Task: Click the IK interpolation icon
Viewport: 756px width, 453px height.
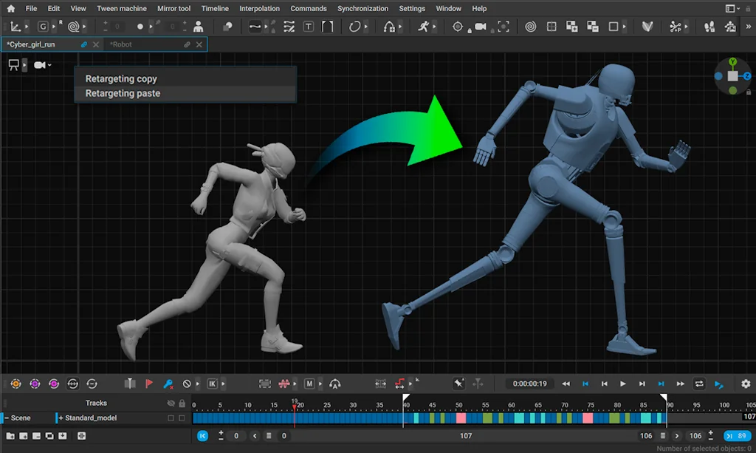Action: (213, 384)
